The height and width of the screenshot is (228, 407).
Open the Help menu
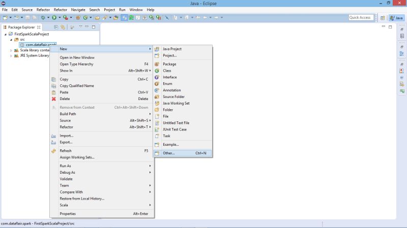tap(151, 10)
